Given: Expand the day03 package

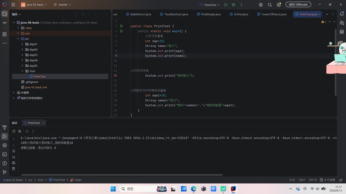Looking at the screenshot, I should pos(22,55).
